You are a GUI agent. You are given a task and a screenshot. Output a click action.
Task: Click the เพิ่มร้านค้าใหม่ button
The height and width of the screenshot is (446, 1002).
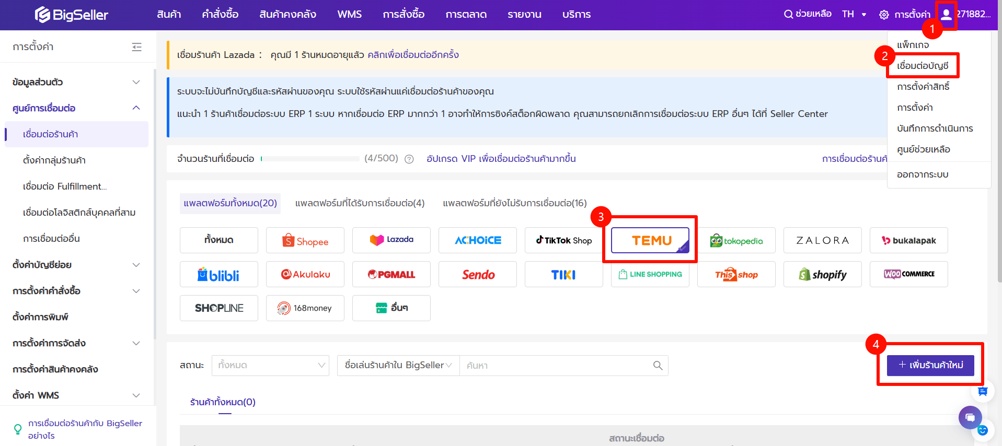pyautogui.click(x=930, y=365)
